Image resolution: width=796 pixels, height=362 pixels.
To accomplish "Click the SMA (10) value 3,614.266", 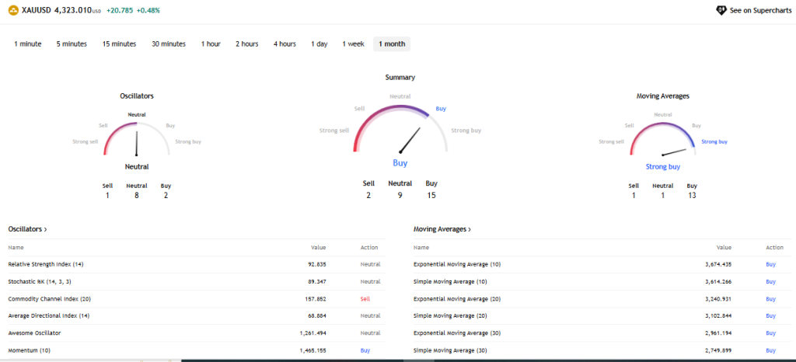I will 718,281.
